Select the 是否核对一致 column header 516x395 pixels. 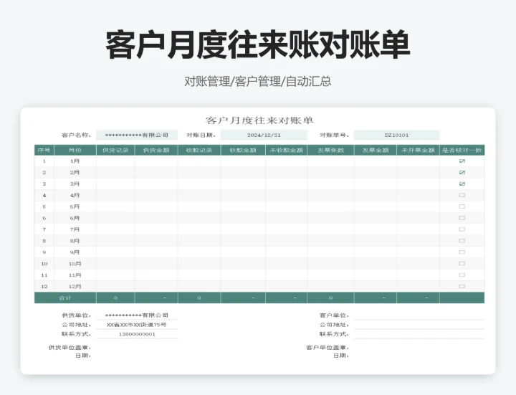(x=462, y=150)
